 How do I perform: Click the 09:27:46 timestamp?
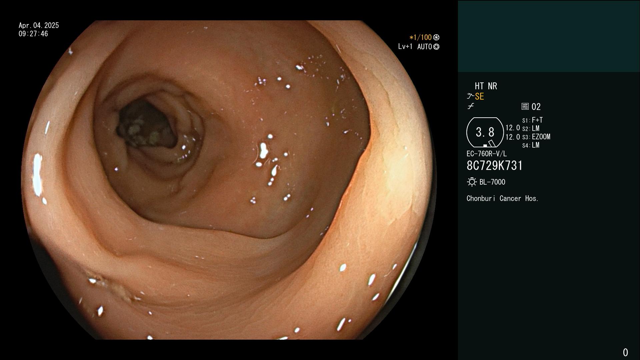[33, 34]
